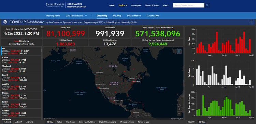The height and width of the screenshot is (124, 256).
Task: Click the JHU shield icon beside COVID-19 Dashboard
Action: (5, 22)
